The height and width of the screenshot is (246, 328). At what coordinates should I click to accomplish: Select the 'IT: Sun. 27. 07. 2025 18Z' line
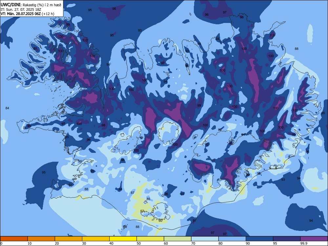pyautogui.click(x=21, y=10)
